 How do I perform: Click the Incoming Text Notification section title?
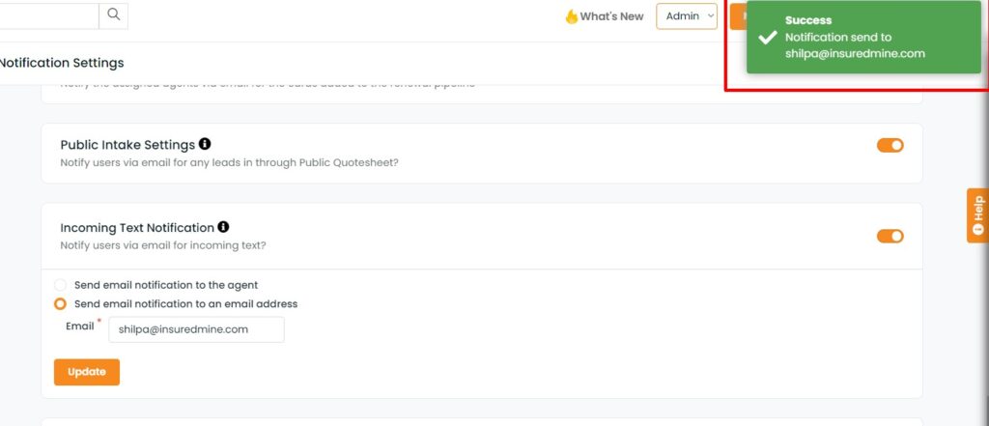pos(136,228)
